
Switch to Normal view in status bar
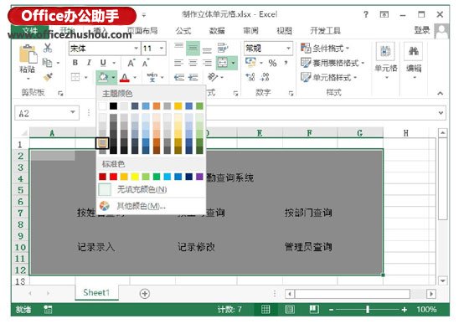(265, 310)
